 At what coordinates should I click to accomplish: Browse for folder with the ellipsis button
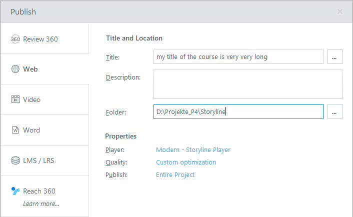(x=334, y=112)
